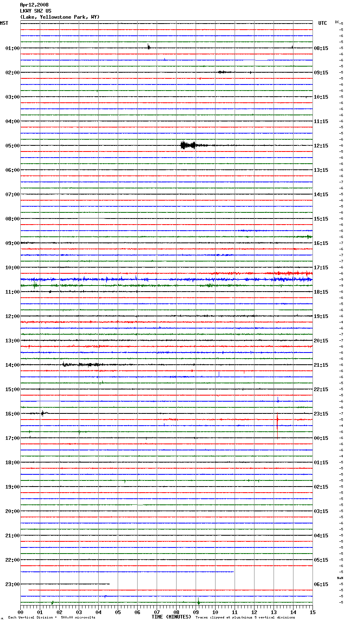345x623 pixels.
Task: Click the event blip on the 16:00 trace
Action: [x=43, y=413]
